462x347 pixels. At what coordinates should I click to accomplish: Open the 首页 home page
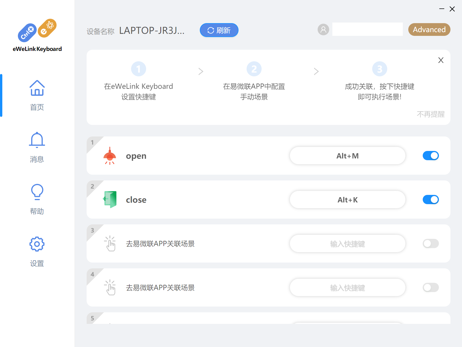coord(37,95)
